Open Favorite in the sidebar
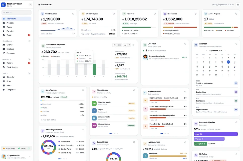The image size is (243, 161). 16,31
